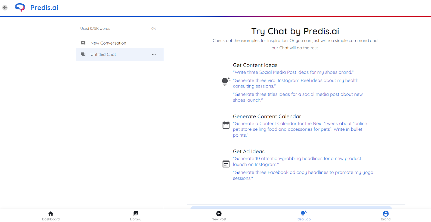The width and height of the screenshot is (431, 222).
Task: Open the Predis.ai brand name link
Action: tap(44, 8)
